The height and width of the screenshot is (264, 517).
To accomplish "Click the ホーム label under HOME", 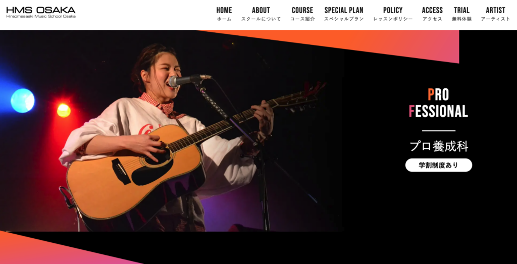I will (x=224, y=19).
